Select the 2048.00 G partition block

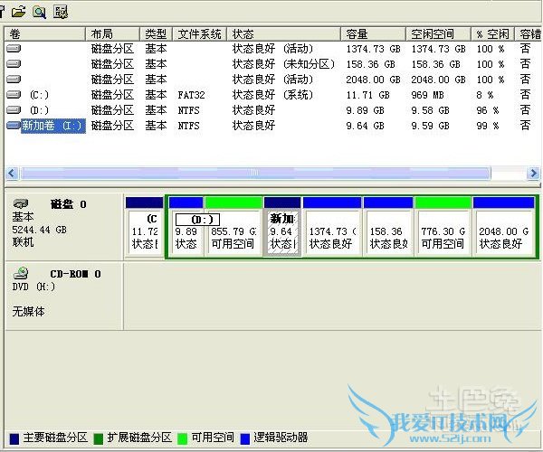504,227
